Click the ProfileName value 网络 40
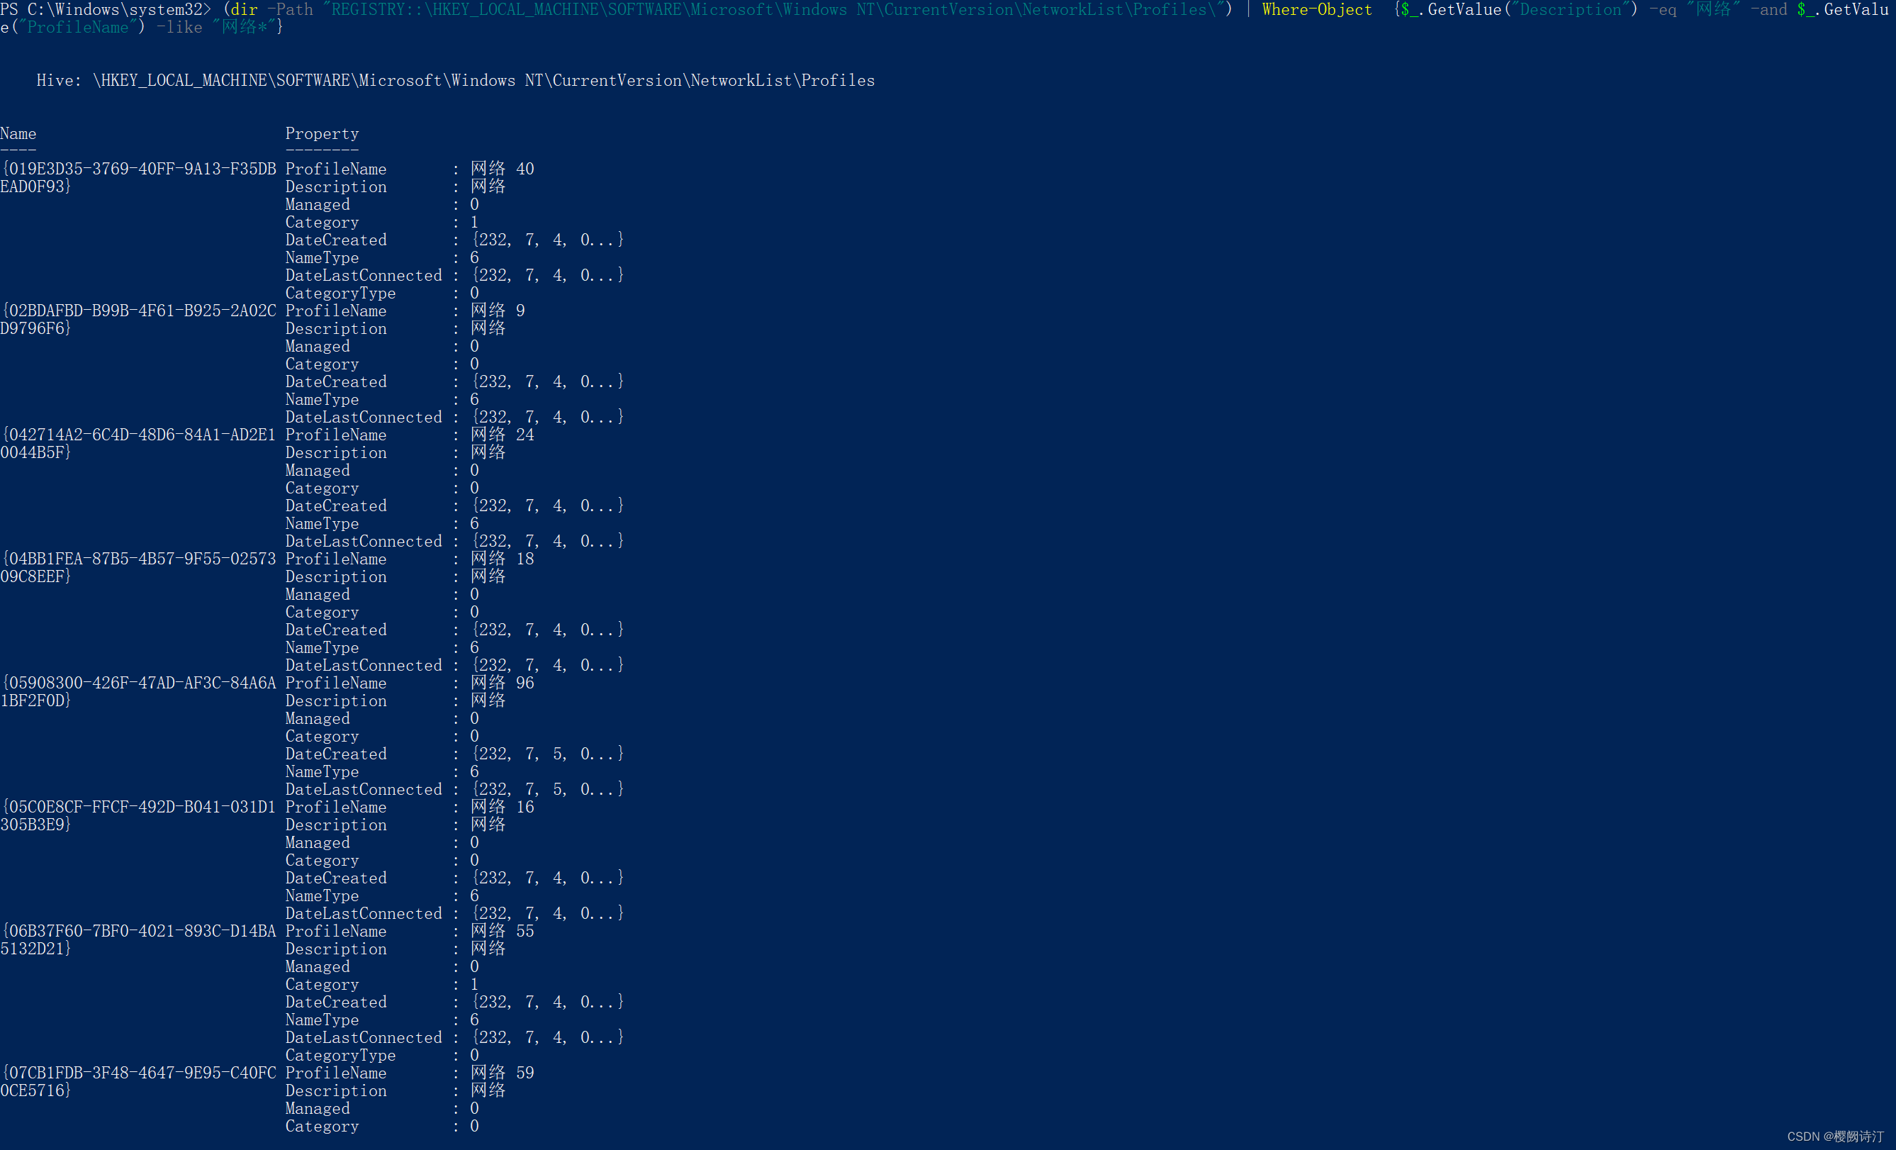The image size is (1896, 1150). click(503, 169)
